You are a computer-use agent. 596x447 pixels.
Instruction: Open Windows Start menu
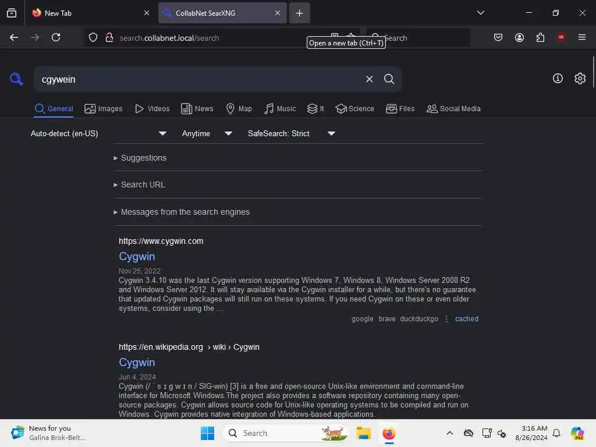click(x=207, y=433)
